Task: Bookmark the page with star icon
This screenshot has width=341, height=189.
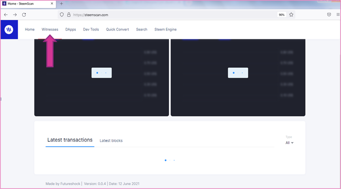Action: click(x=291, y=15)
